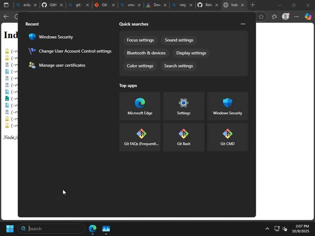Open muted volume tray icon

285,229
